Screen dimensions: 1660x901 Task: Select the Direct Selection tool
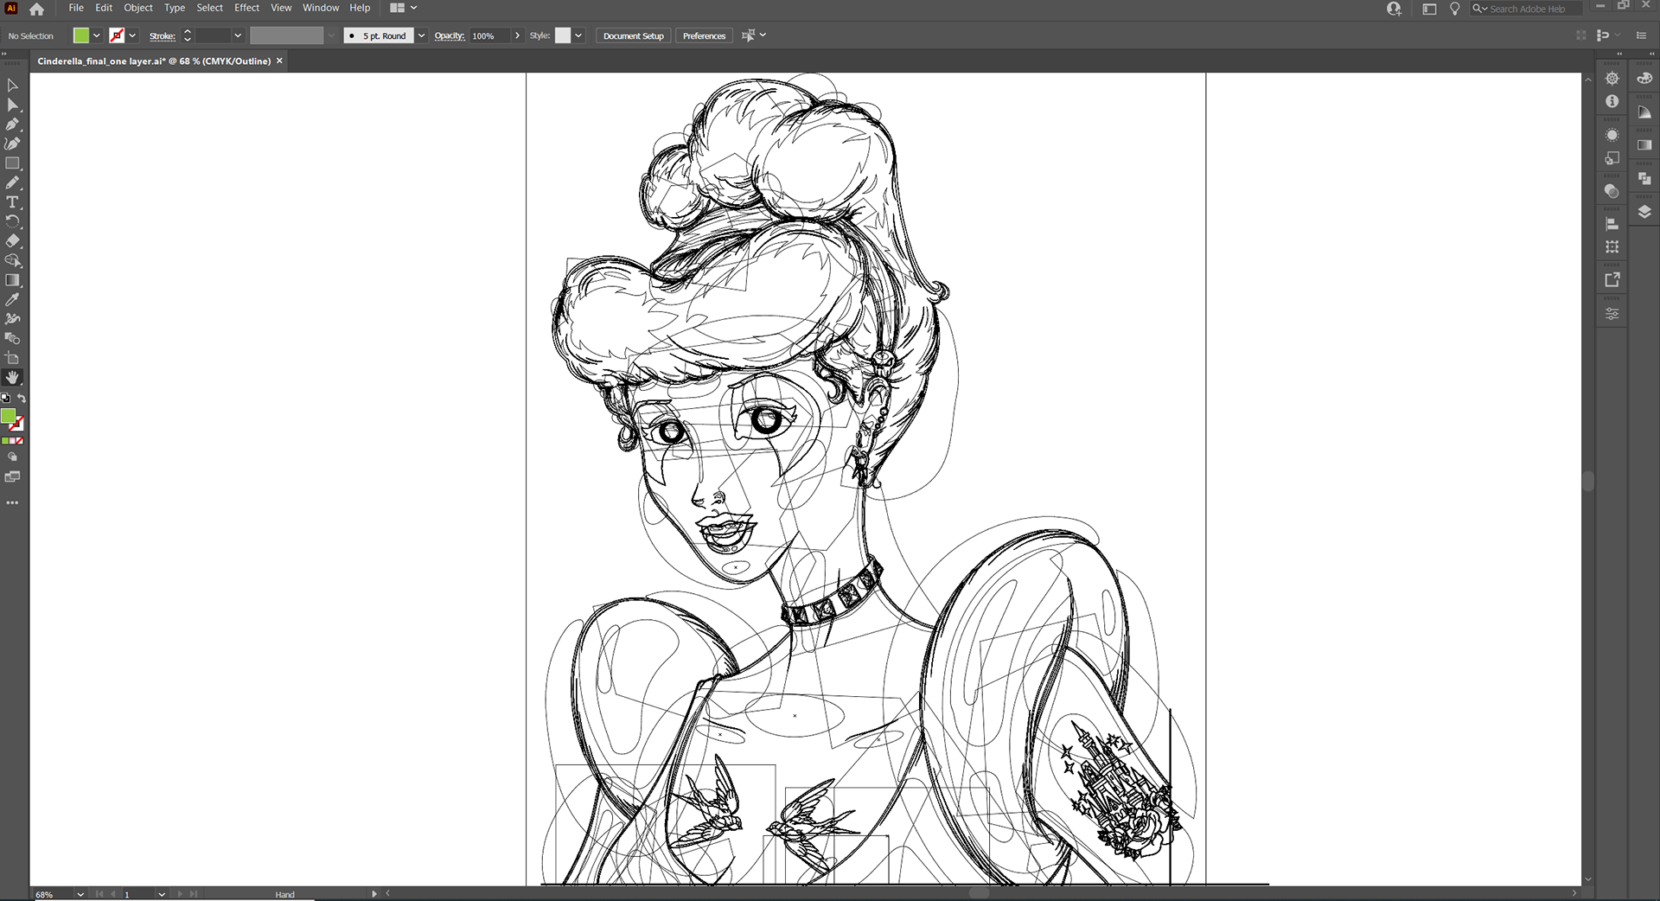click(12, 105)
